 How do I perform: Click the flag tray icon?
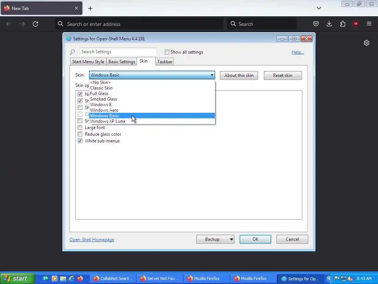[x=337, y=279]
